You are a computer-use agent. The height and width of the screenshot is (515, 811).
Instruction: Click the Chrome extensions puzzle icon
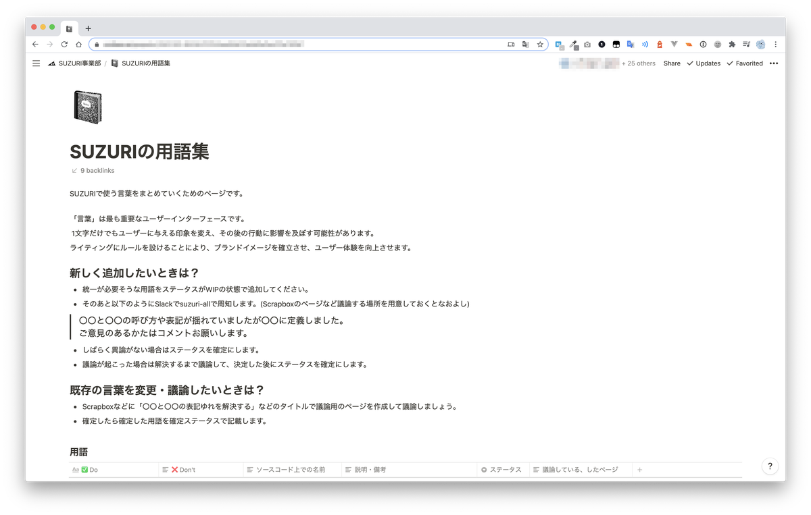pyautogui.click(x=732, y=44)
